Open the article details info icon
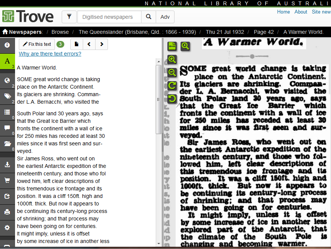Viewport: 331px width, 249px height. [x=7, y=45]
